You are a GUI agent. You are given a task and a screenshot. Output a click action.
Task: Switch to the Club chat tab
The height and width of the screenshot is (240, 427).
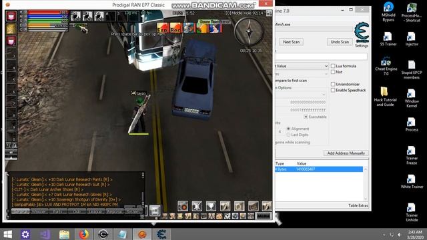tap(77, 211)
